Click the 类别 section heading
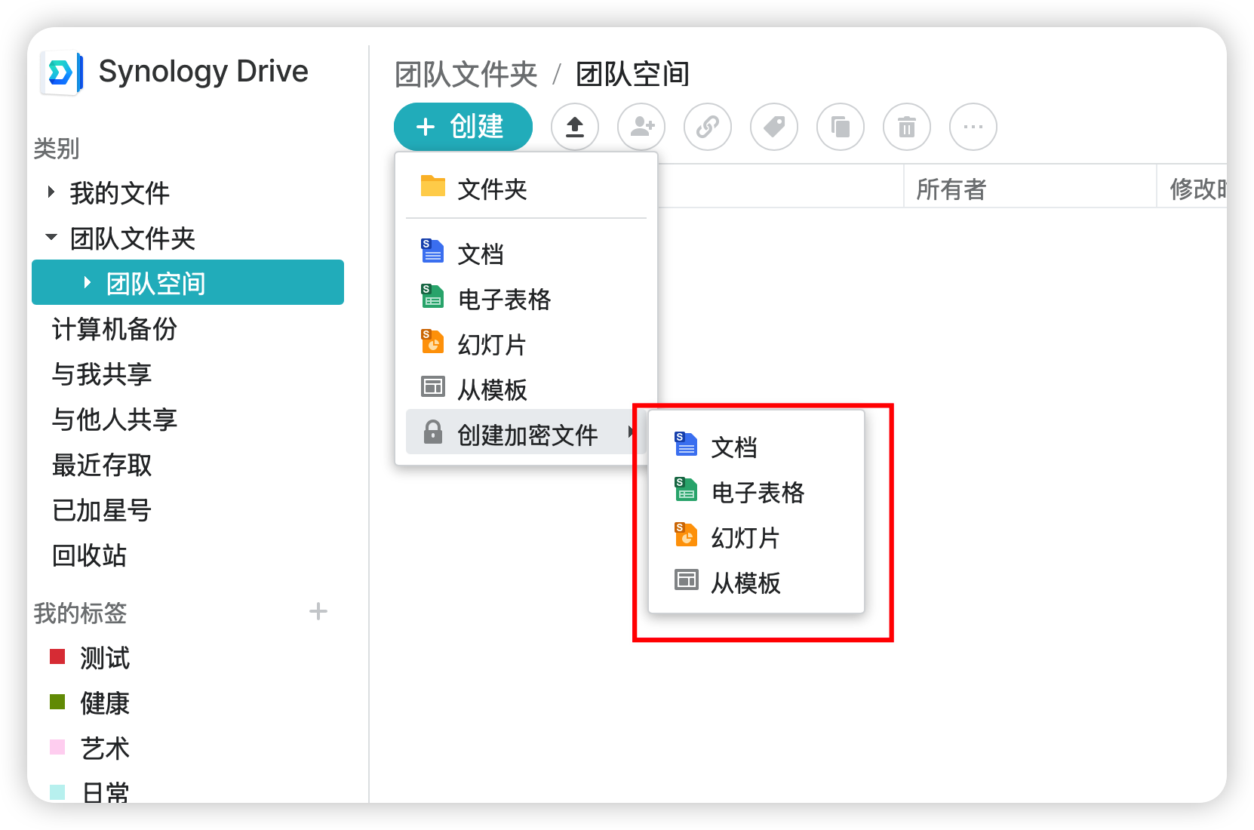 click(56, 148)
